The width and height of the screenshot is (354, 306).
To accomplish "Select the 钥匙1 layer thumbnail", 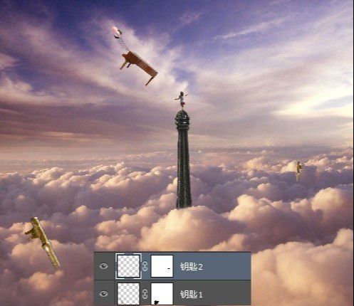I will point(128,294).
